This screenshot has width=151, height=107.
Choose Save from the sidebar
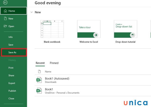pyautogui.click(x=14, y=45)
